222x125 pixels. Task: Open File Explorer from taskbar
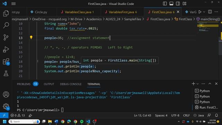50,122
